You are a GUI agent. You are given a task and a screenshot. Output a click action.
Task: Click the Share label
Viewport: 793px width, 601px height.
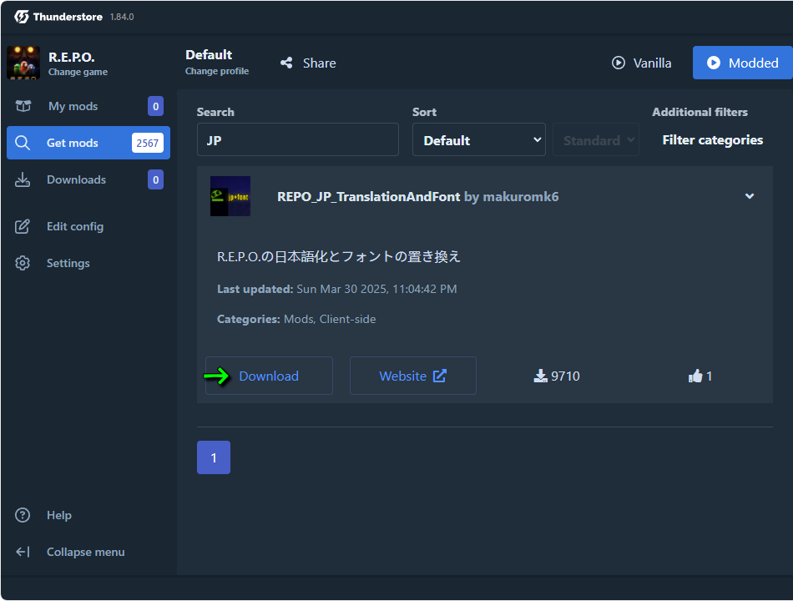(x=319, y=63)
